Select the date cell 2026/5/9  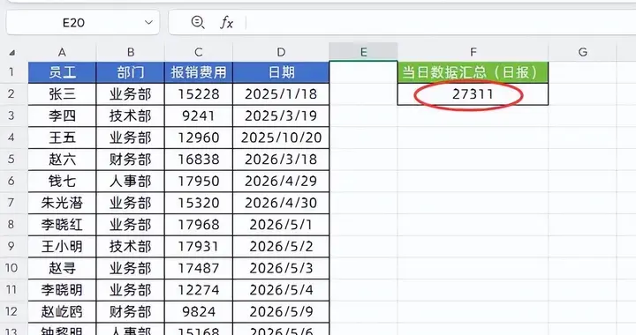[281, 311]
